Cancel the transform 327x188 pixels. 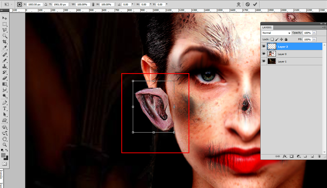pyautogui.click(x=248, y=4)
